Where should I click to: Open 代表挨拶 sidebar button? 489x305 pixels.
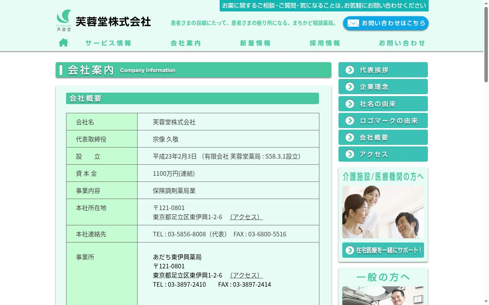383,70
